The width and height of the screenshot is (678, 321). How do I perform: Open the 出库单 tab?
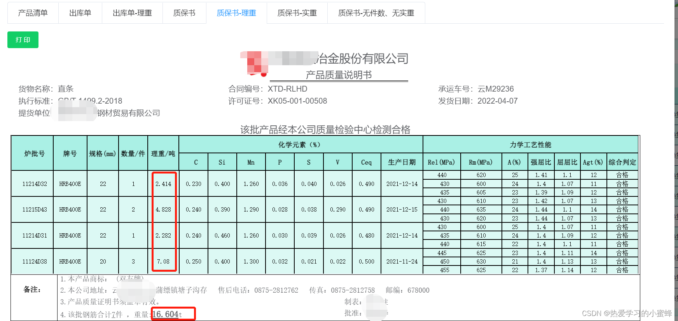tap(80, 13)
